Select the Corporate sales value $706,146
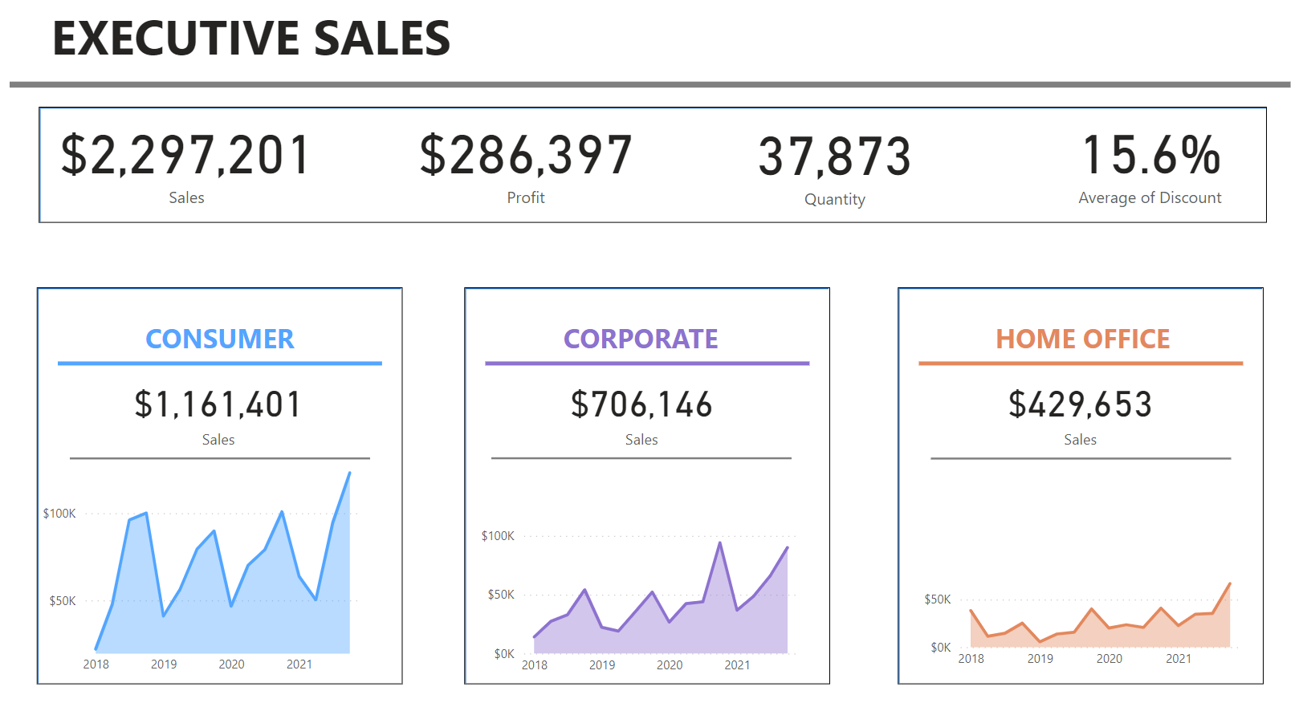 click(641, 404)
